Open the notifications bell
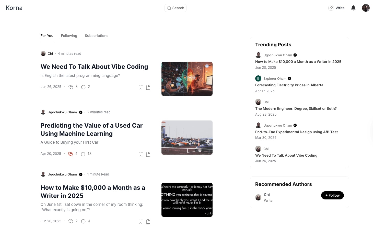 coord(353,8)
